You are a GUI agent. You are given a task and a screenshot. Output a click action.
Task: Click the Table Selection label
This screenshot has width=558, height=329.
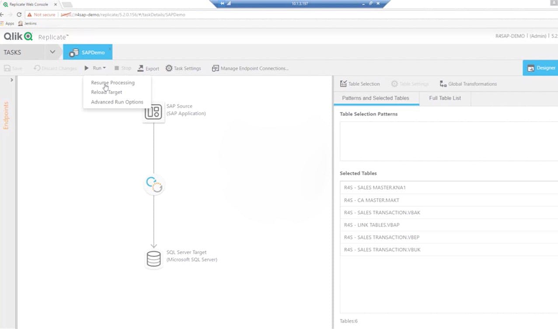364,84
